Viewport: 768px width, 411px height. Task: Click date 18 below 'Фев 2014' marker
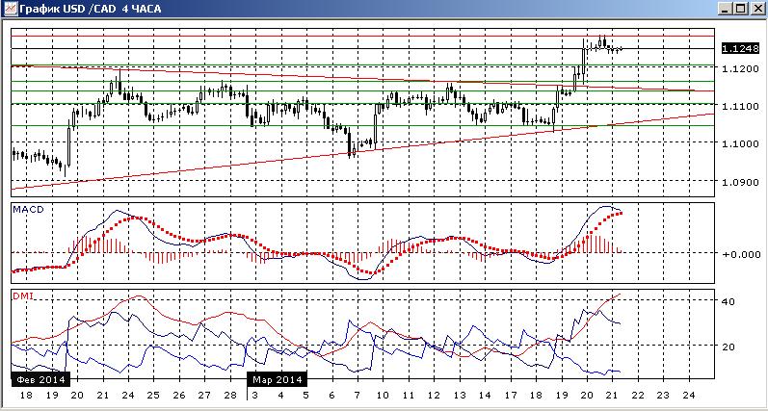point(27,396)
